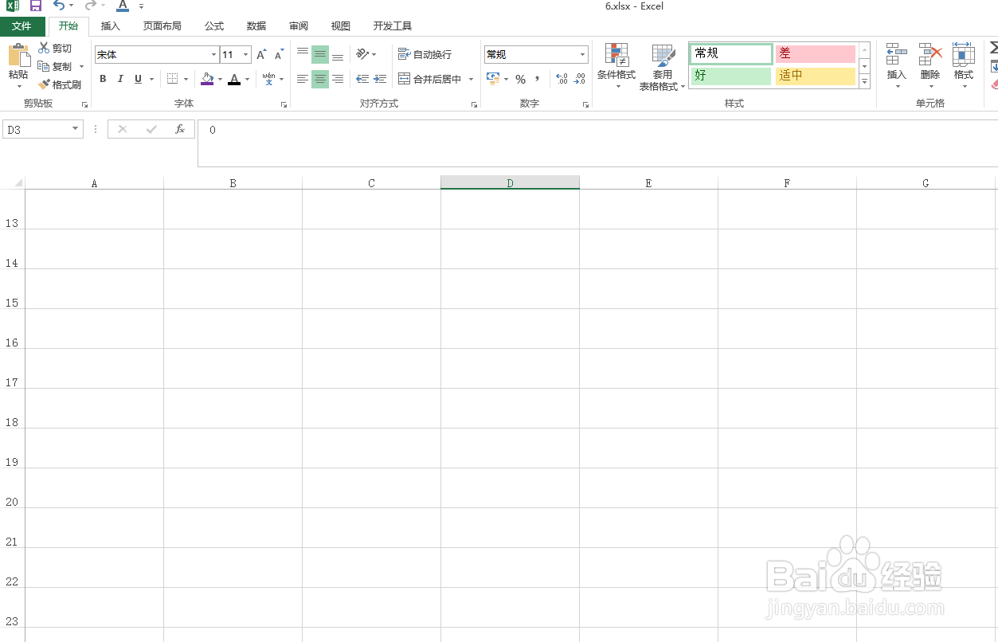The height and width of the screenshot is (642, 998).
Task: Switch to the 数据 Data tab
Action: (x=256, y=26)
